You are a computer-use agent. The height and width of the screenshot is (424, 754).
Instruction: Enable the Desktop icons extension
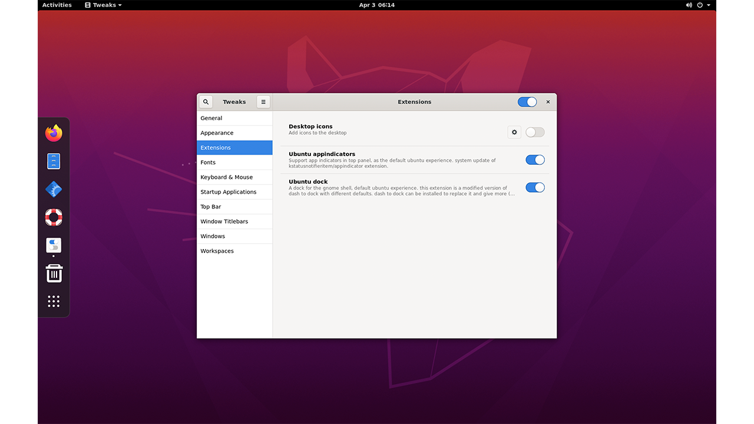pyautogui.click(x=535, y=132)
